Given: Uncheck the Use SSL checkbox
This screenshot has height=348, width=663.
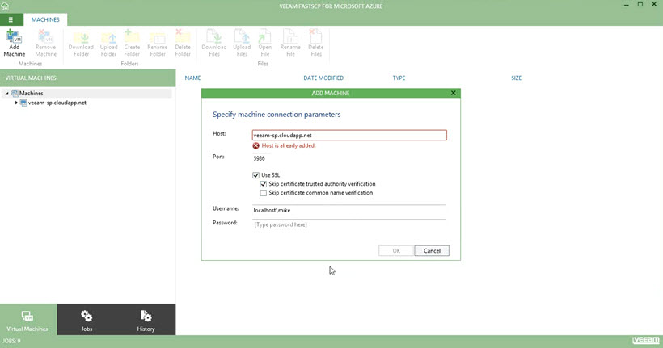Looking at the screenshot, I should [256, 175].
